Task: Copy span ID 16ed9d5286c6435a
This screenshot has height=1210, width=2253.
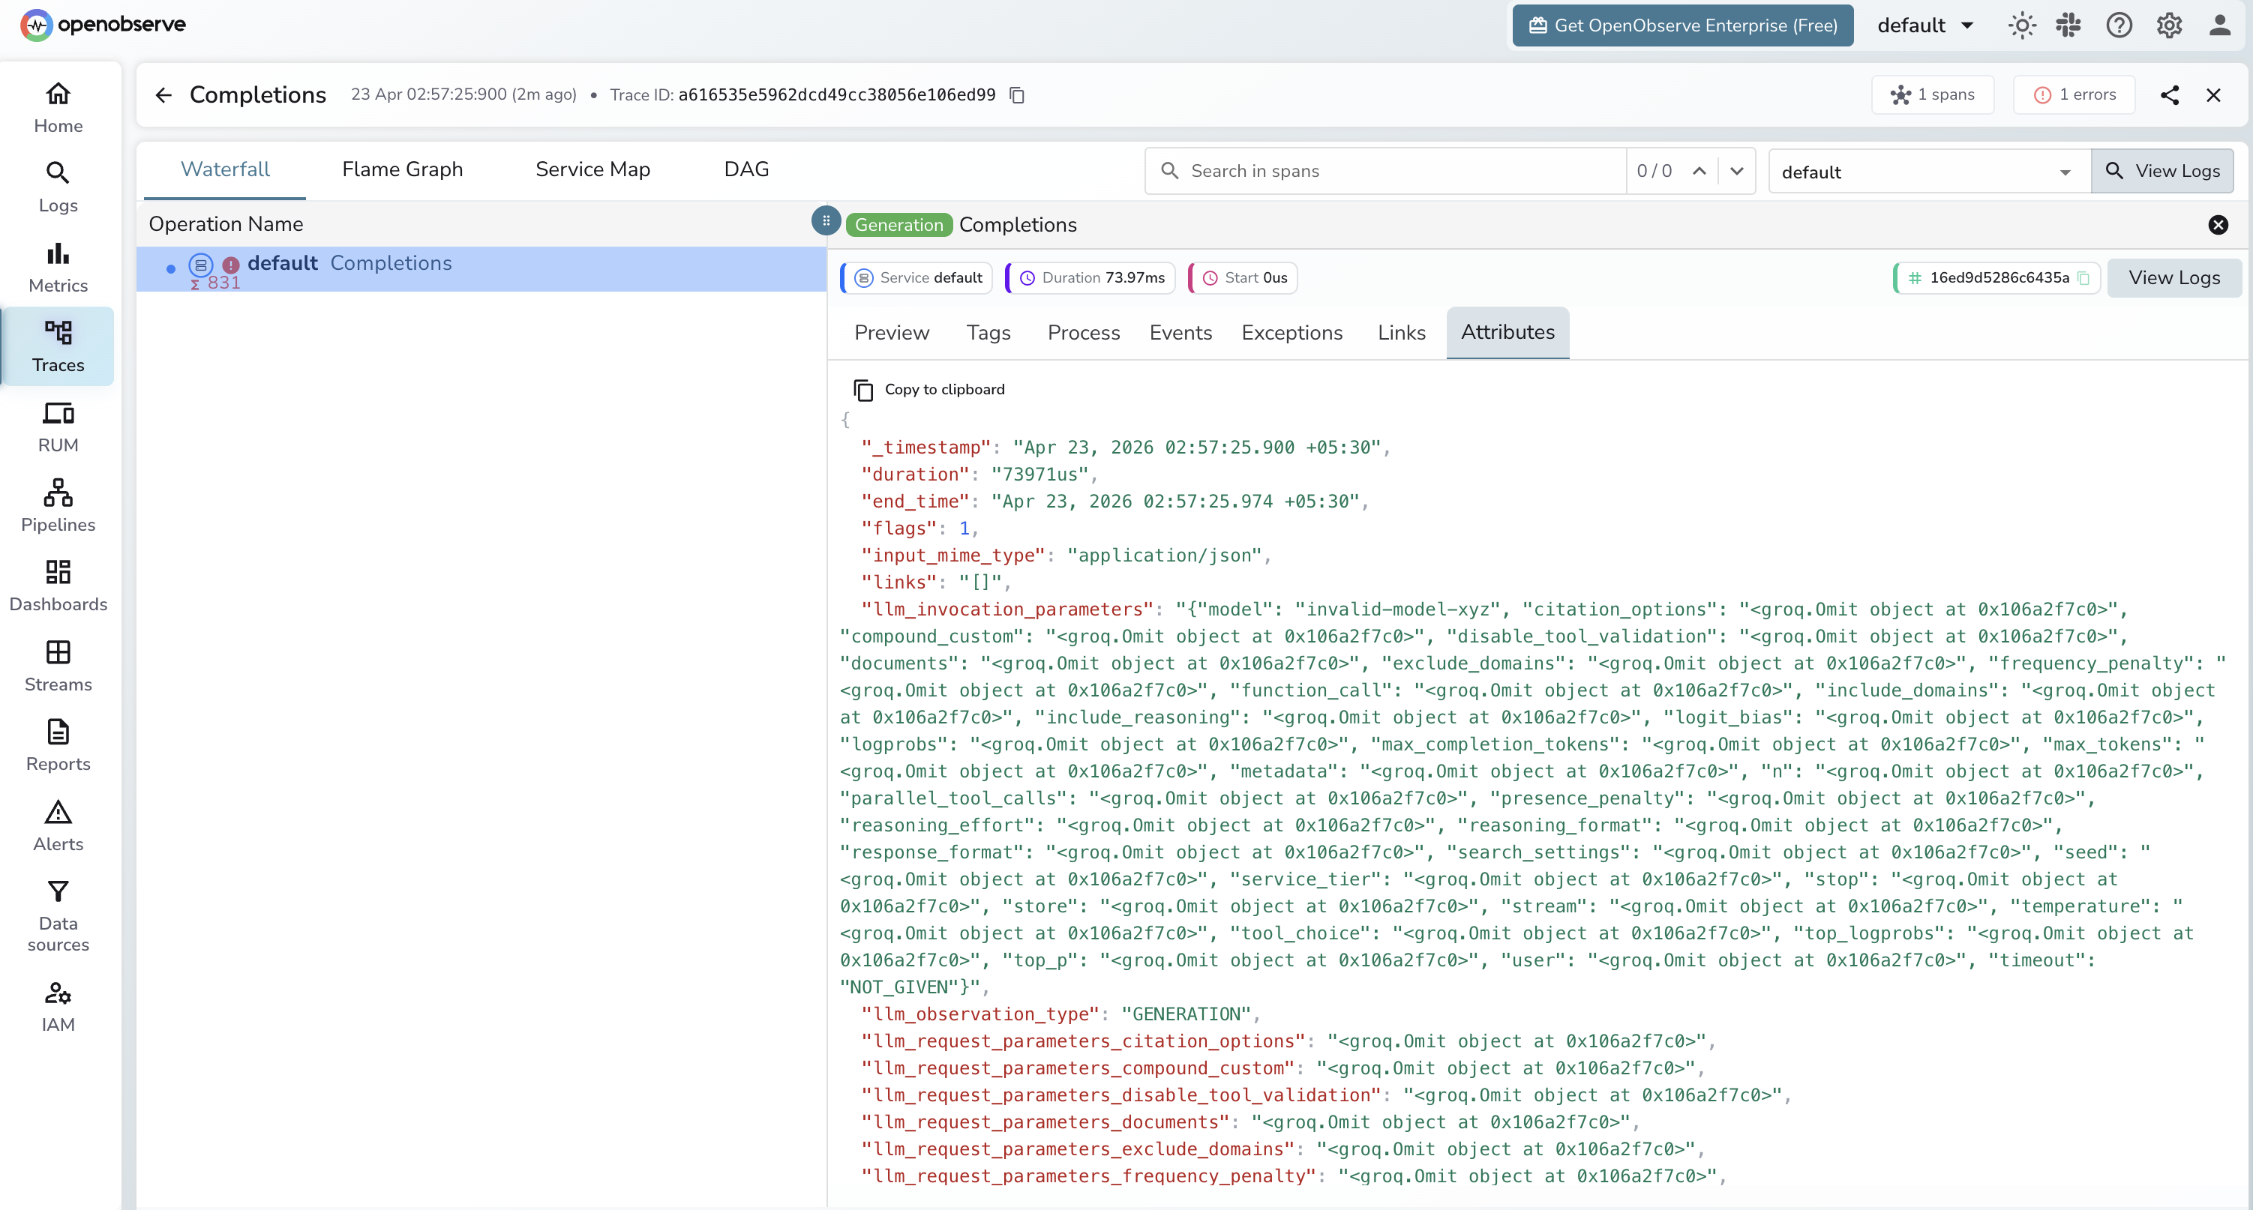Action: click(x=2085, y=277)
